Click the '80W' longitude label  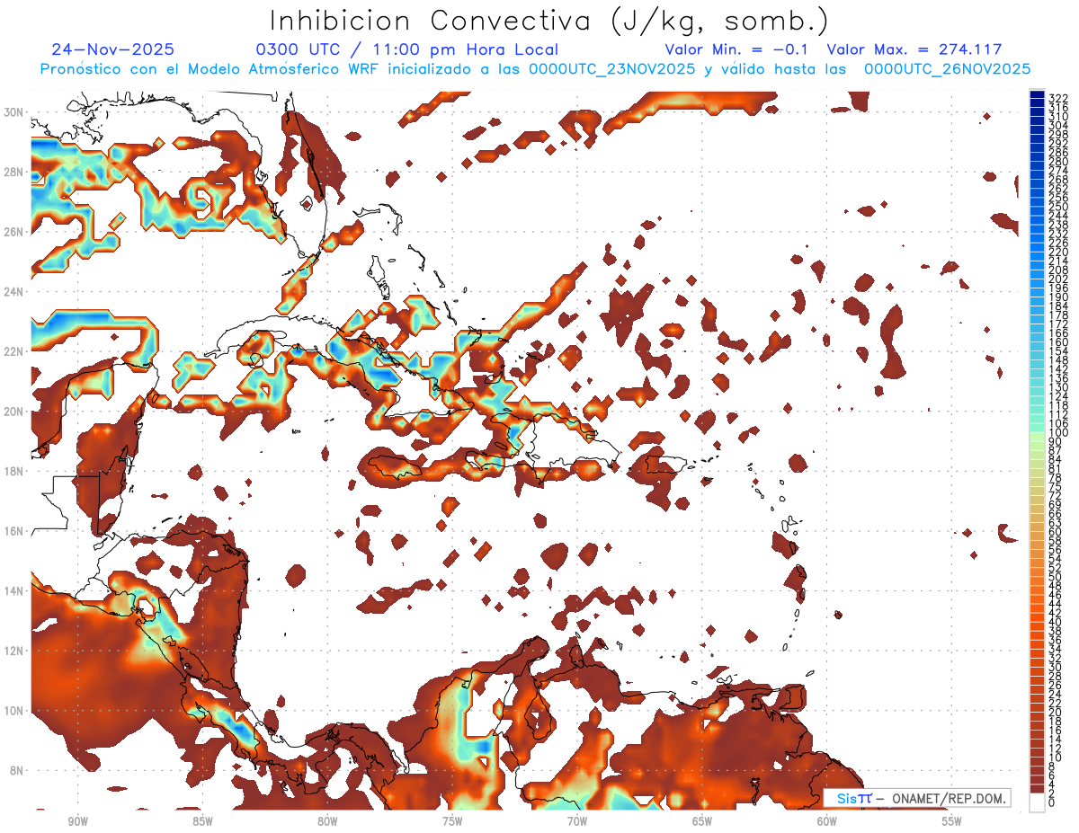(327, 821)
